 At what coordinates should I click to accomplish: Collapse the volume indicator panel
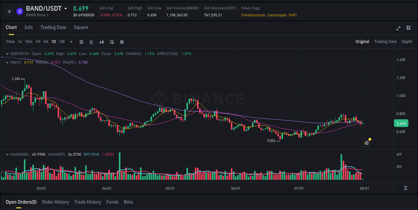click(7, 154)
